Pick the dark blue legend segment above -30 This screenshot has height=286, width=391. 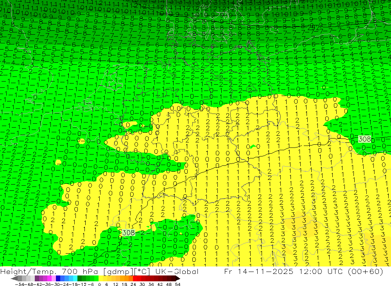(58, 278)
